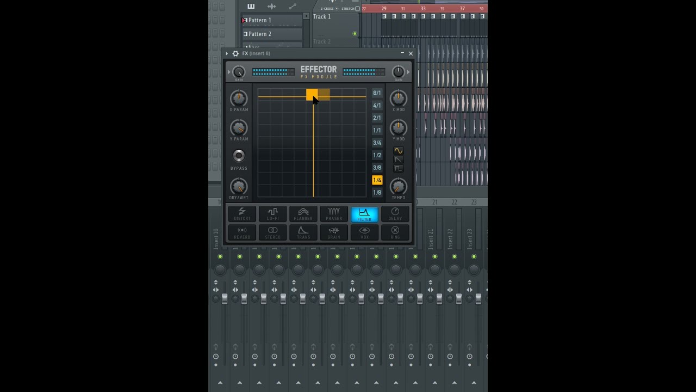696x392 pixels.
Task: Set tempo division to 3/4
Action: pyautogui.click(x=377, y=143)
